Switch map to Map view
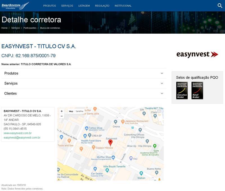The image size is (225, 191). (71, 111)
